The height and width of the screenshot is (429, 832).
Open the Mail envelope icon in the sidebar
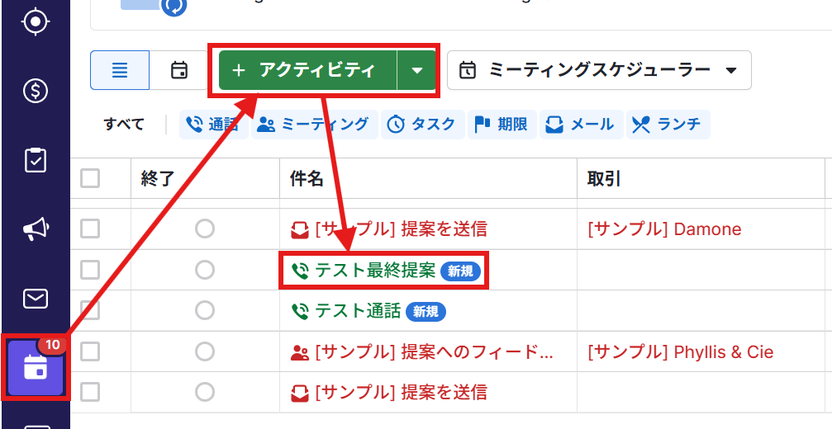tap(36, 299)
